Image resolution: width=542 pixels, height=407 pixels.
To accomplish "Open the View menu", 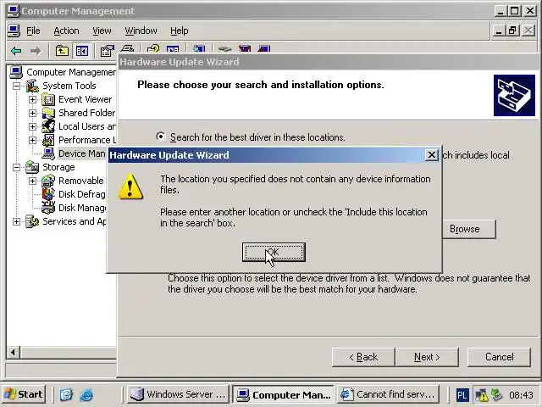I will tap(102, 31).
